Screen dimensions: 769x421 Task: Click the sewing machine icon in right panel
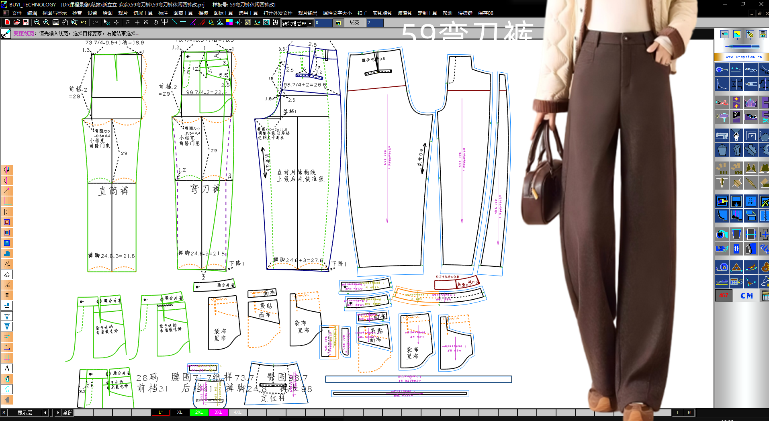[x=722, y=136]
